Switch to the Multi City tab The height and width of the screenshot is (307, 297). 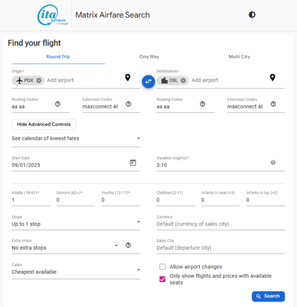(x=239, y=57)
